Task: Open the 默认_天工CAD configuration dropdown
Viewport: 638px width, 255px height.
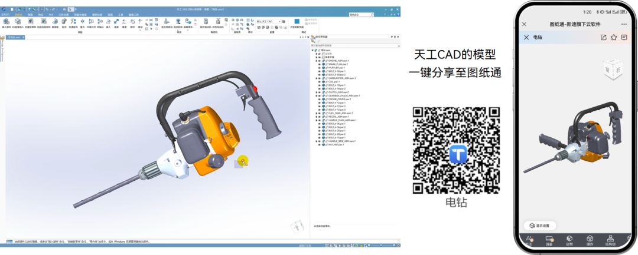Action: click(269, 21)
